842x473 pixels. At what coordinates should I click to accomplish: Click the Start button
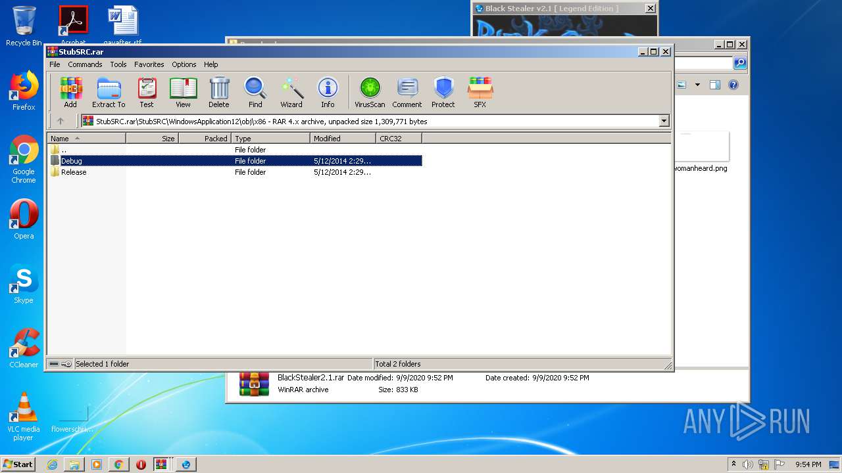18,464
